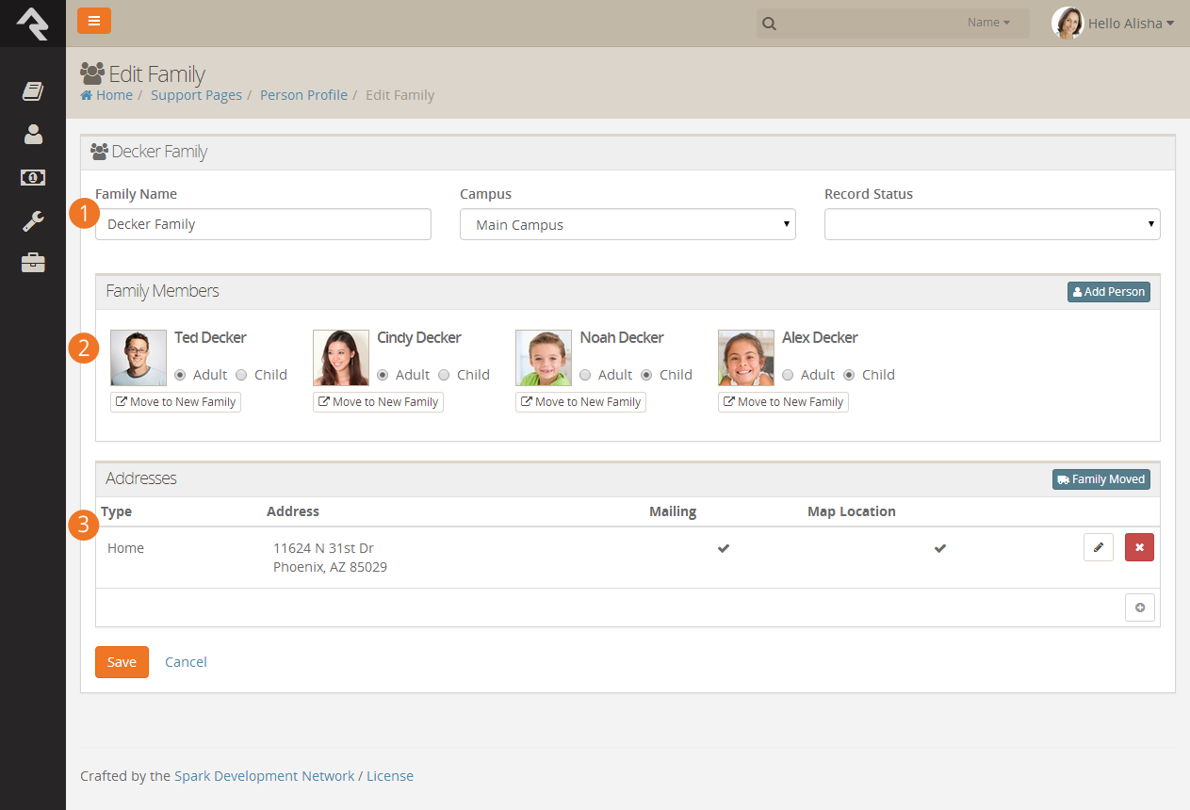Open the Campus dropdown
The height and width of the screenshot is (810, 1190).
coord(628,224)
